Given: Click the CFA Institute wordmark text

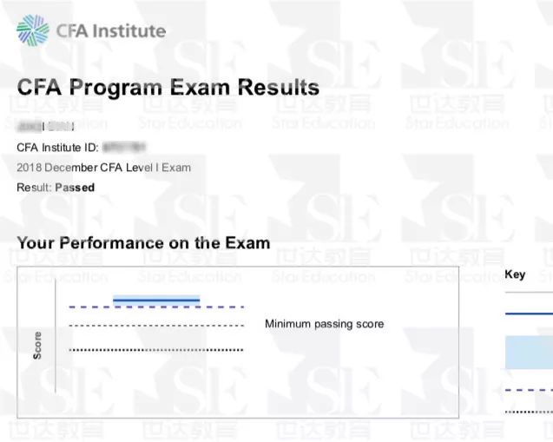Looking at the screenshot, I should 111,31.
